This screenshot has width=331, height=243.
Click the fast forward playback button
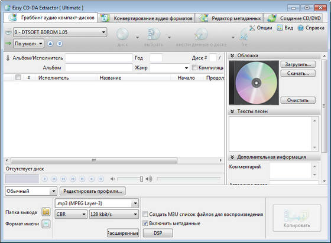pos(73,179)
